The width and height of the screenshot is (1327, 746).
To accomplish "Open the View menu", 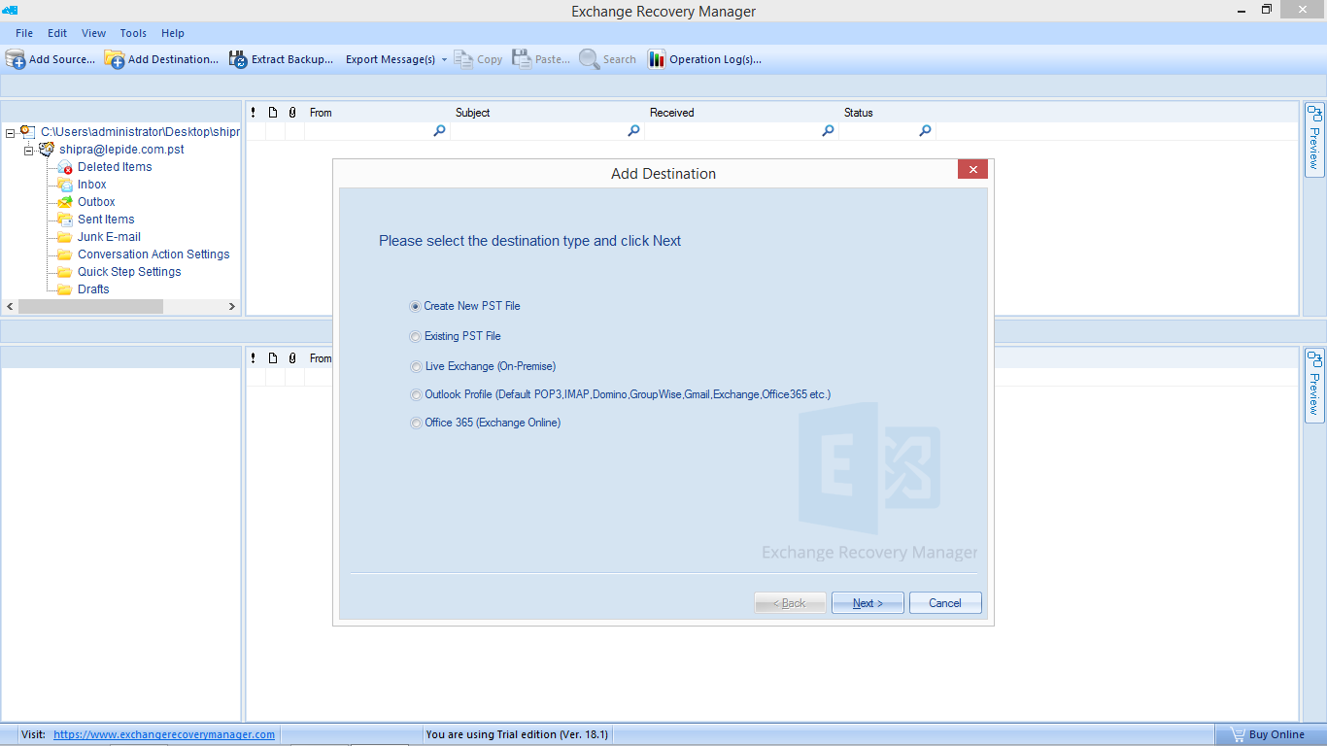I will point(94,33).
